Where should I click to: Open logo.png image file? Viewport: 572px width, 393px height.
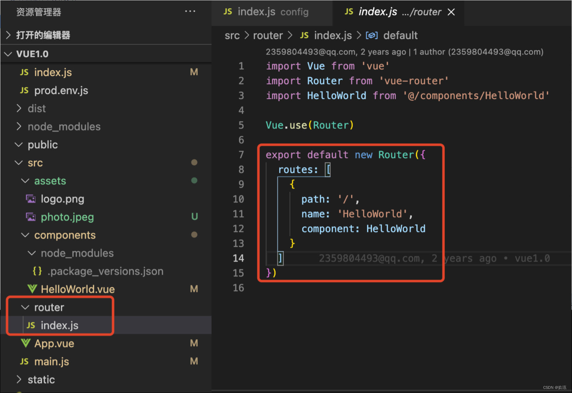point(106,199)
